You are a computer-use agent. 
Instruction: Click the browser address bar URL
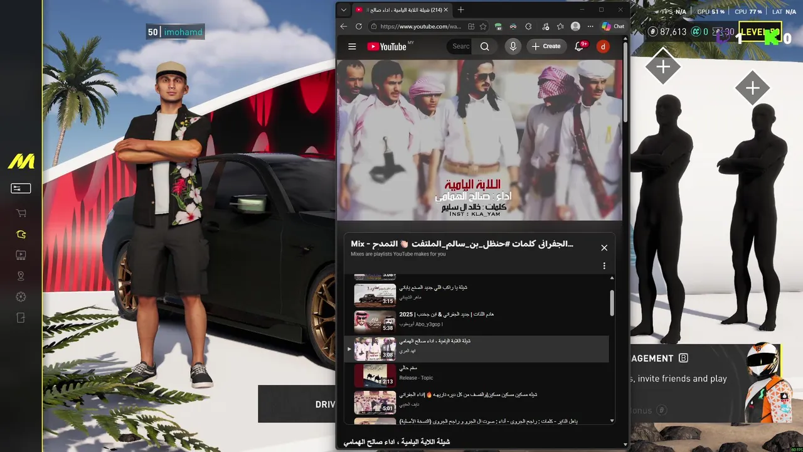click(x=420, y=26)
